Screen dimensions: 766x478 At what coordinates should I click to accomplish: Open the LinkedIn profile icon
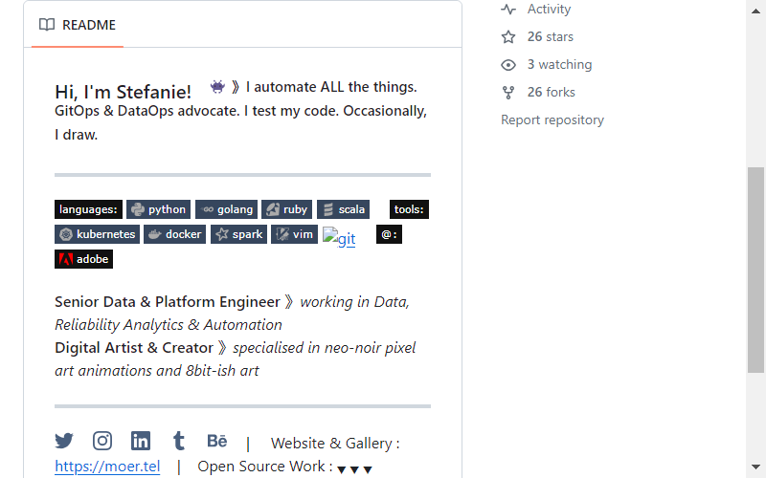click(141, 441)
